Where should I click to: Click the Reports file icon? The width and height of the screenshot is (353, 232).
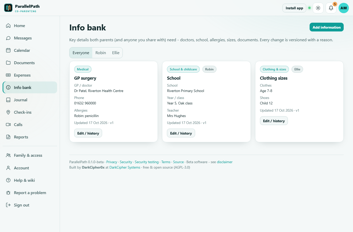(8, 137)
